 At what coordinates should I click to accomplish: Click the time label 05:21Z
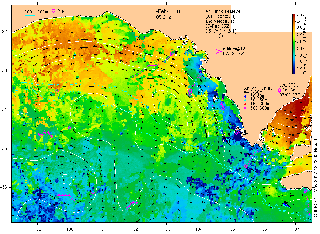(x=164, y=17)
